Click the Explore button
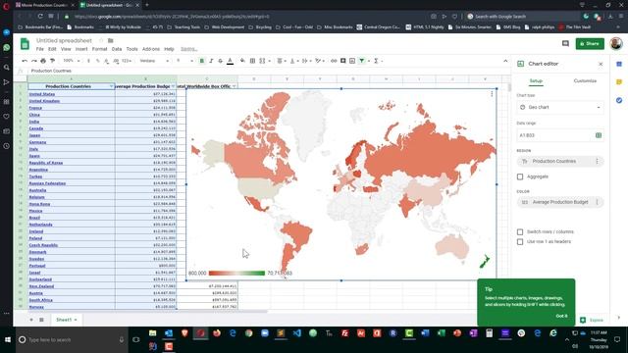The image size is (628, 353). pos(592,321)
